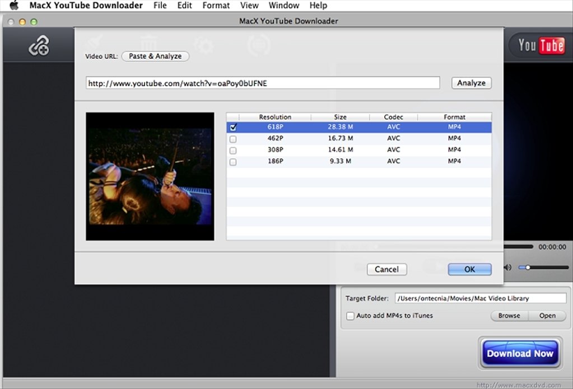Image resolution: width=573 pixels, height=389 pixels.
Task: Click the Apple menu icon
Action: tap(13, 5)
